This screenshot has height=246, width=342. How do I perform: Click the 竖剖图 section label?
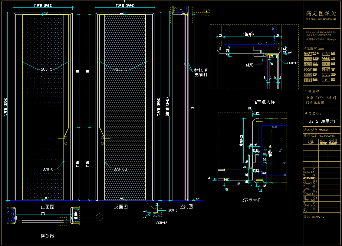click(186, 207)
